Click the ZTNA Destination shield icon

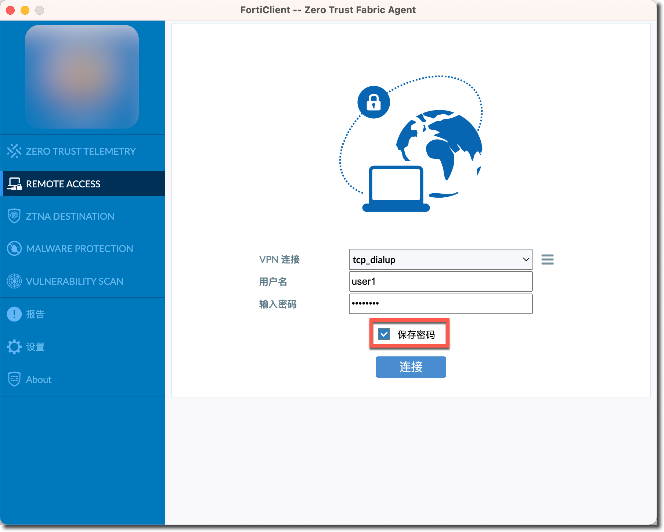point(14,216)
